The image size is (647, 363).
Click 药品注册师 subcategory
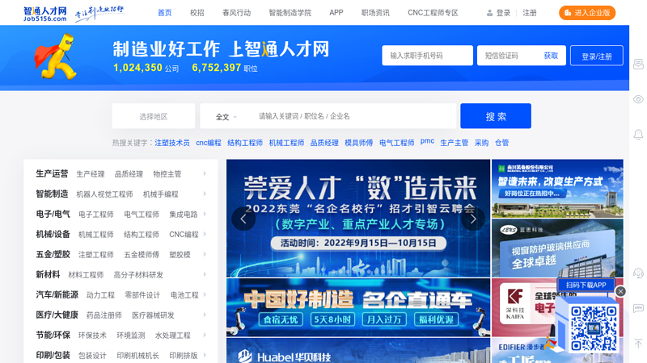pos(104,315)
